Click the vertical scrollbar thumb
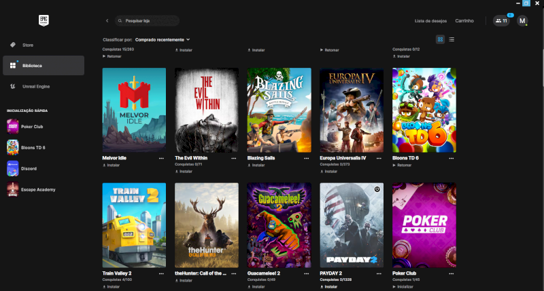Screen dimensions: 544x291 coord(542,68)
